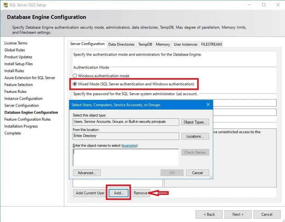Click the Advanced search button
Viewport: 285px width, 222px height.
point(87,173)
